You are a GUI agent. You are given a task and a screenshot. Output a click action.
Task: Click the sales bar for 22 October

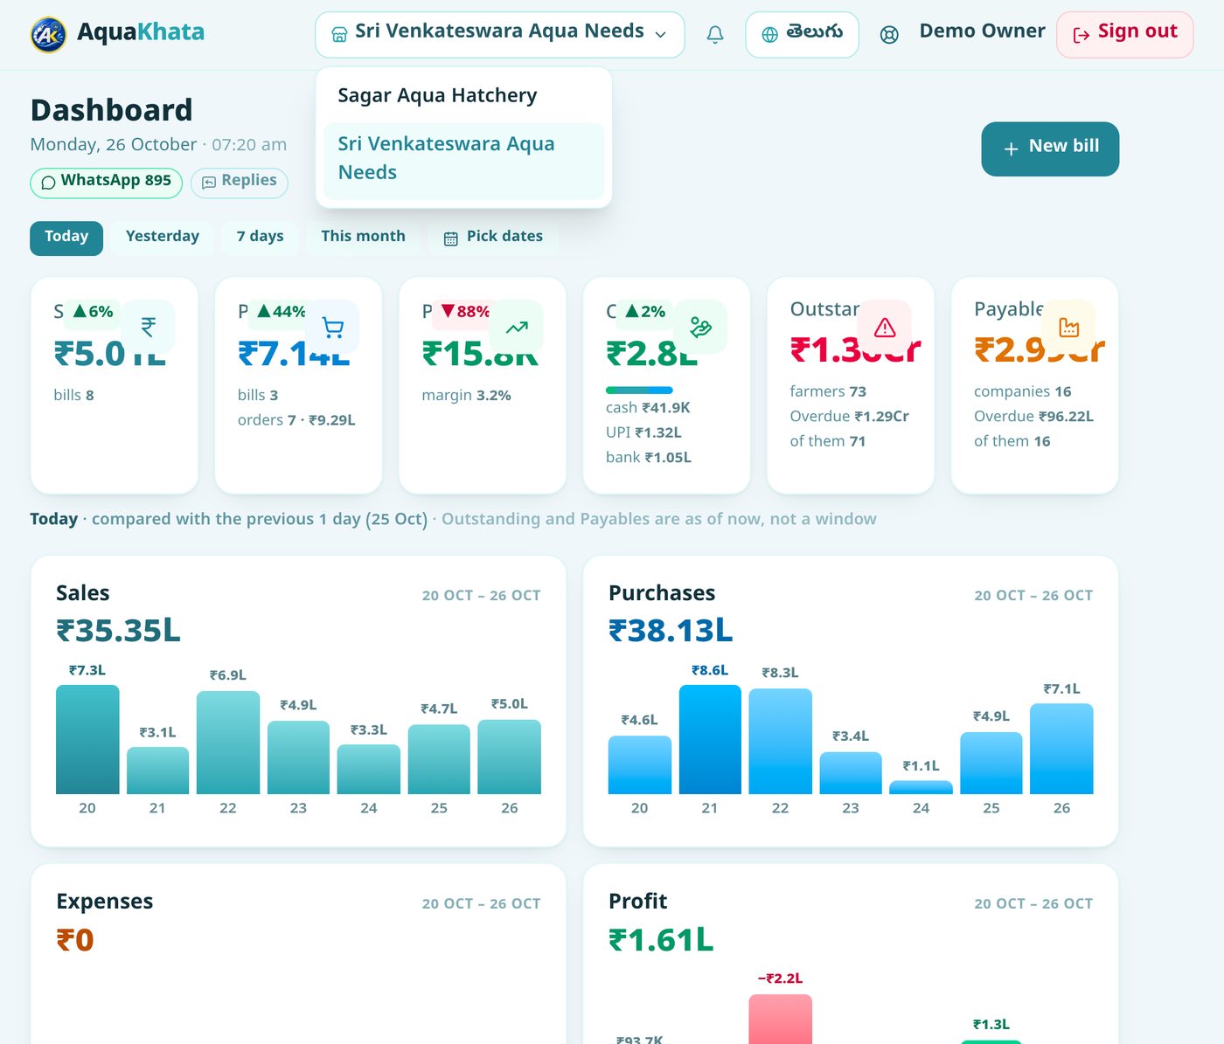[x=228, y=743]
